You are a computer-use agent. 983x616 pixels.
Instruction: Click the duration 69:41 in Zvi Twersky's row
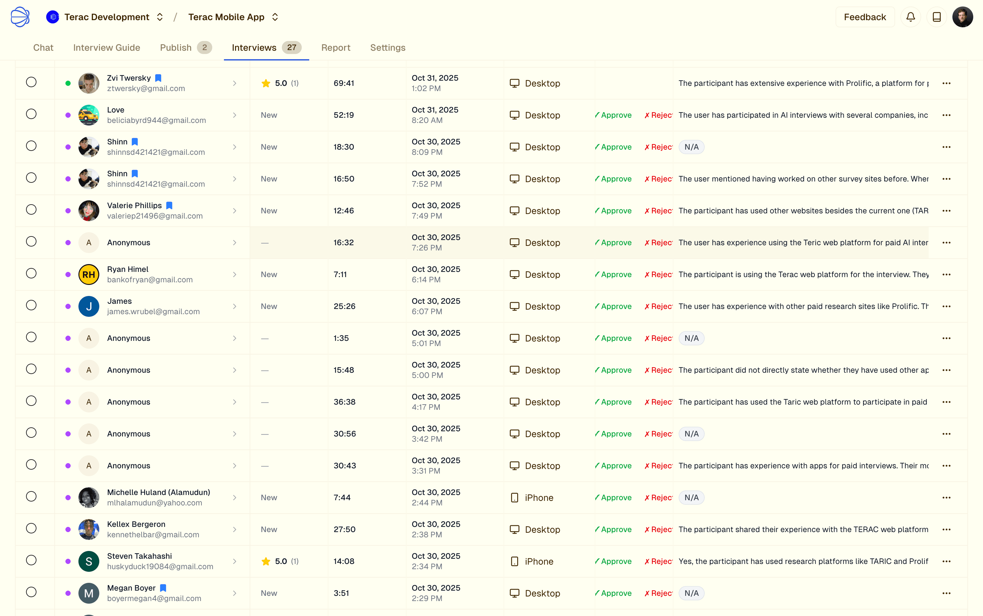click(x=344, y=83)
